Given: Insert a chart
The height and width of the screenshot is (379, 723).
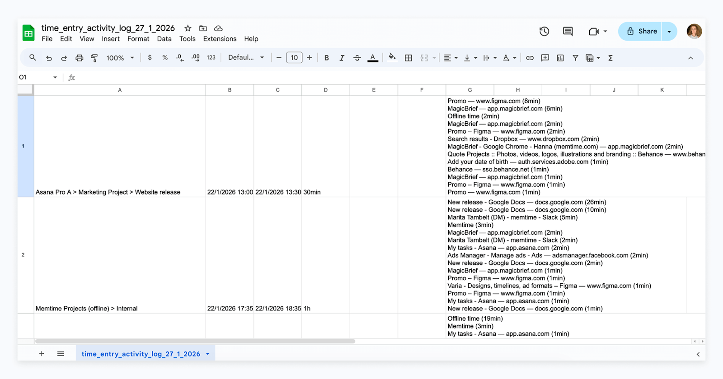Looking at the screenshot, I should pos(560,58).
